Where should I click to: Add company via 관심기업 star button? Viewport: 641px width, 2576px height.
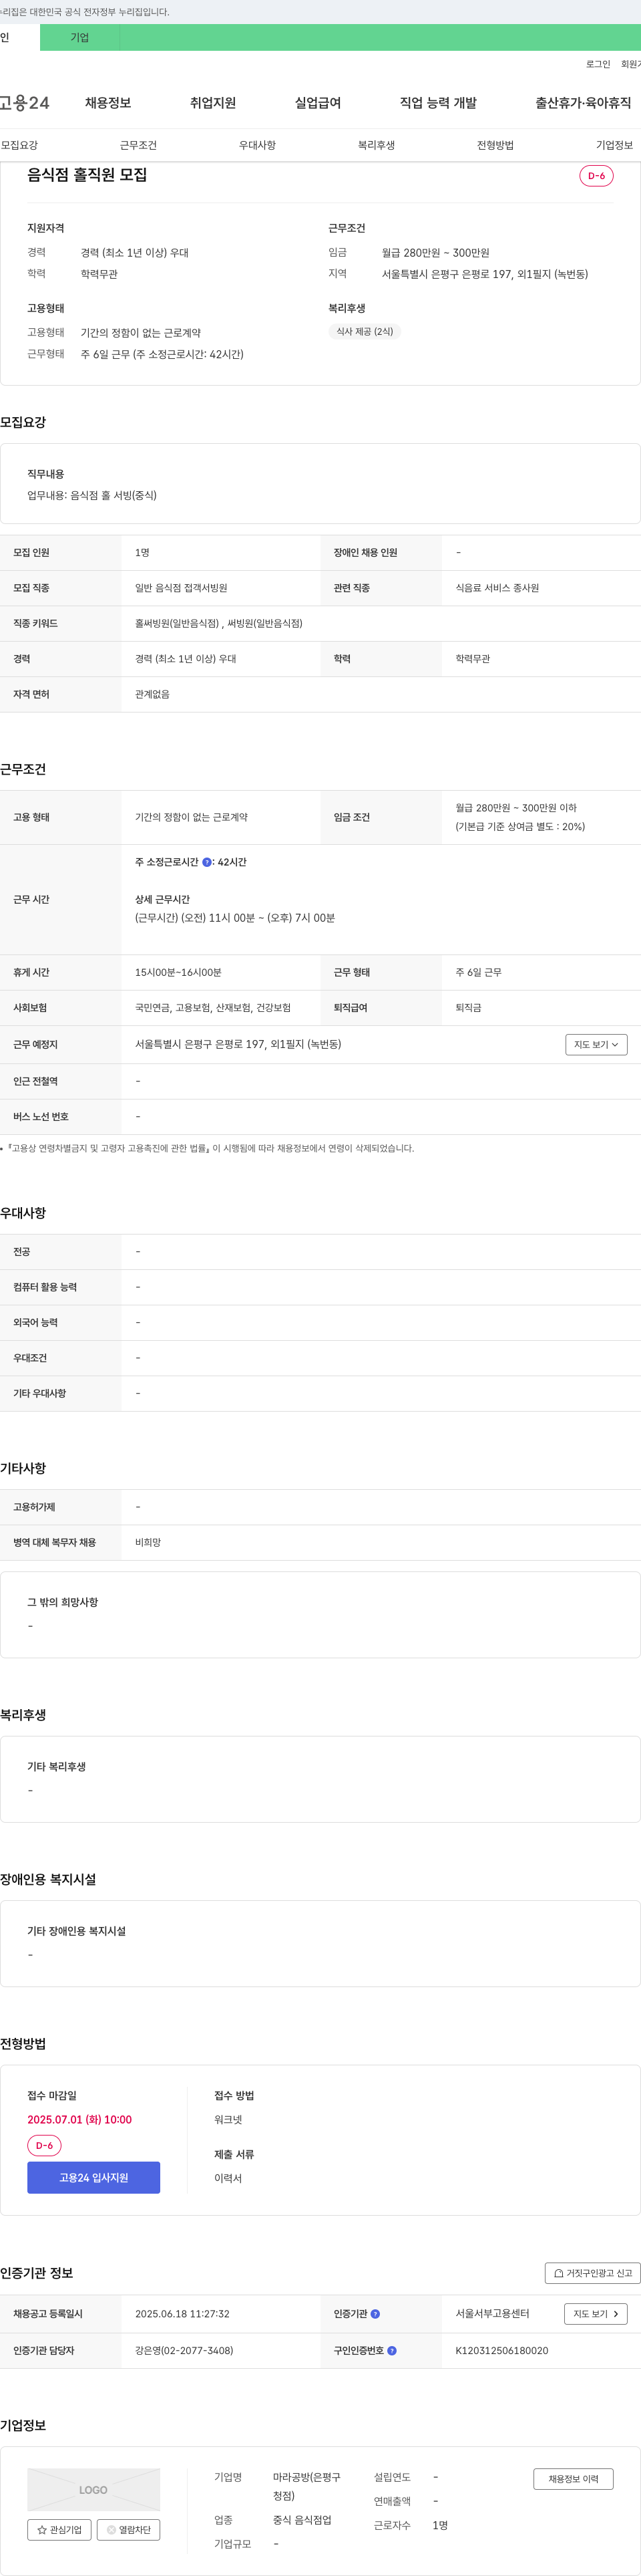(x=60, y=2529)
